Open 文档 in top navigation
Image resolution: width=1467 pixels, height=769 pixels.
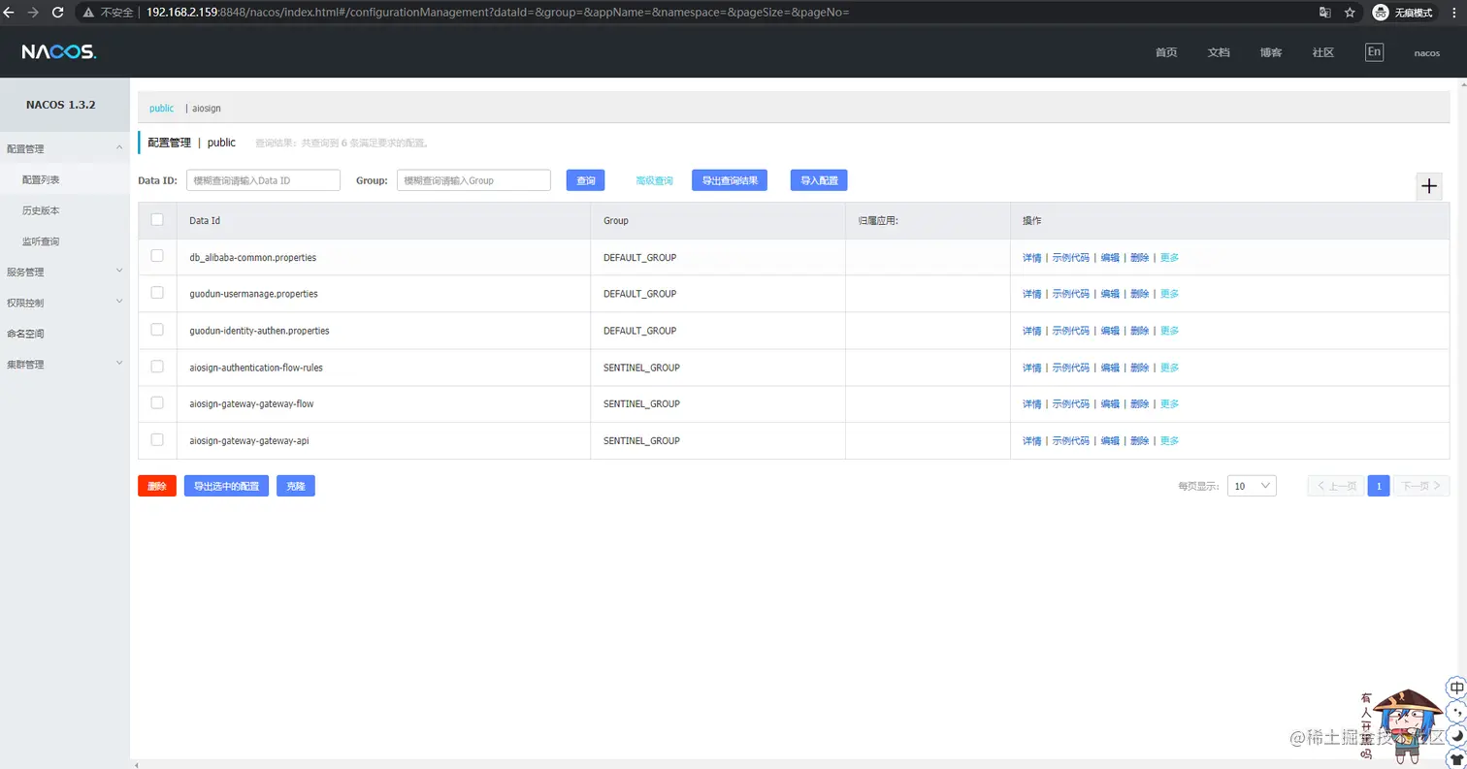coord(1219,52)
